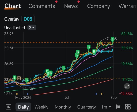This screenshot has height=112, width=137.
Task: Switch chart to Monthly interval
Action: (x=63, y=107)
